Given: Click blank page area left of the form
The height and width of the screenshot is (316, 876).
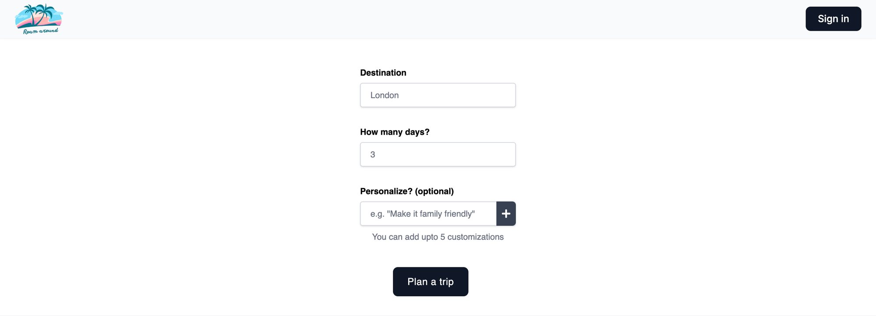Looking at the screenshot, I should pyautogui.click(x=175, y=175).
